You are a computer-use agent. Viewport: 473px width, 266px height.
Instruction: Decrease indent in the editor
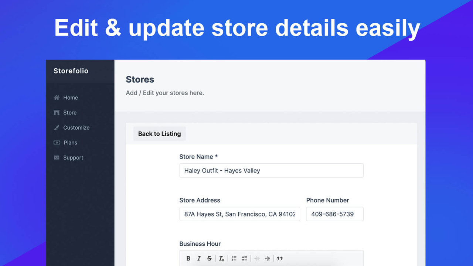tap(257, 258)
